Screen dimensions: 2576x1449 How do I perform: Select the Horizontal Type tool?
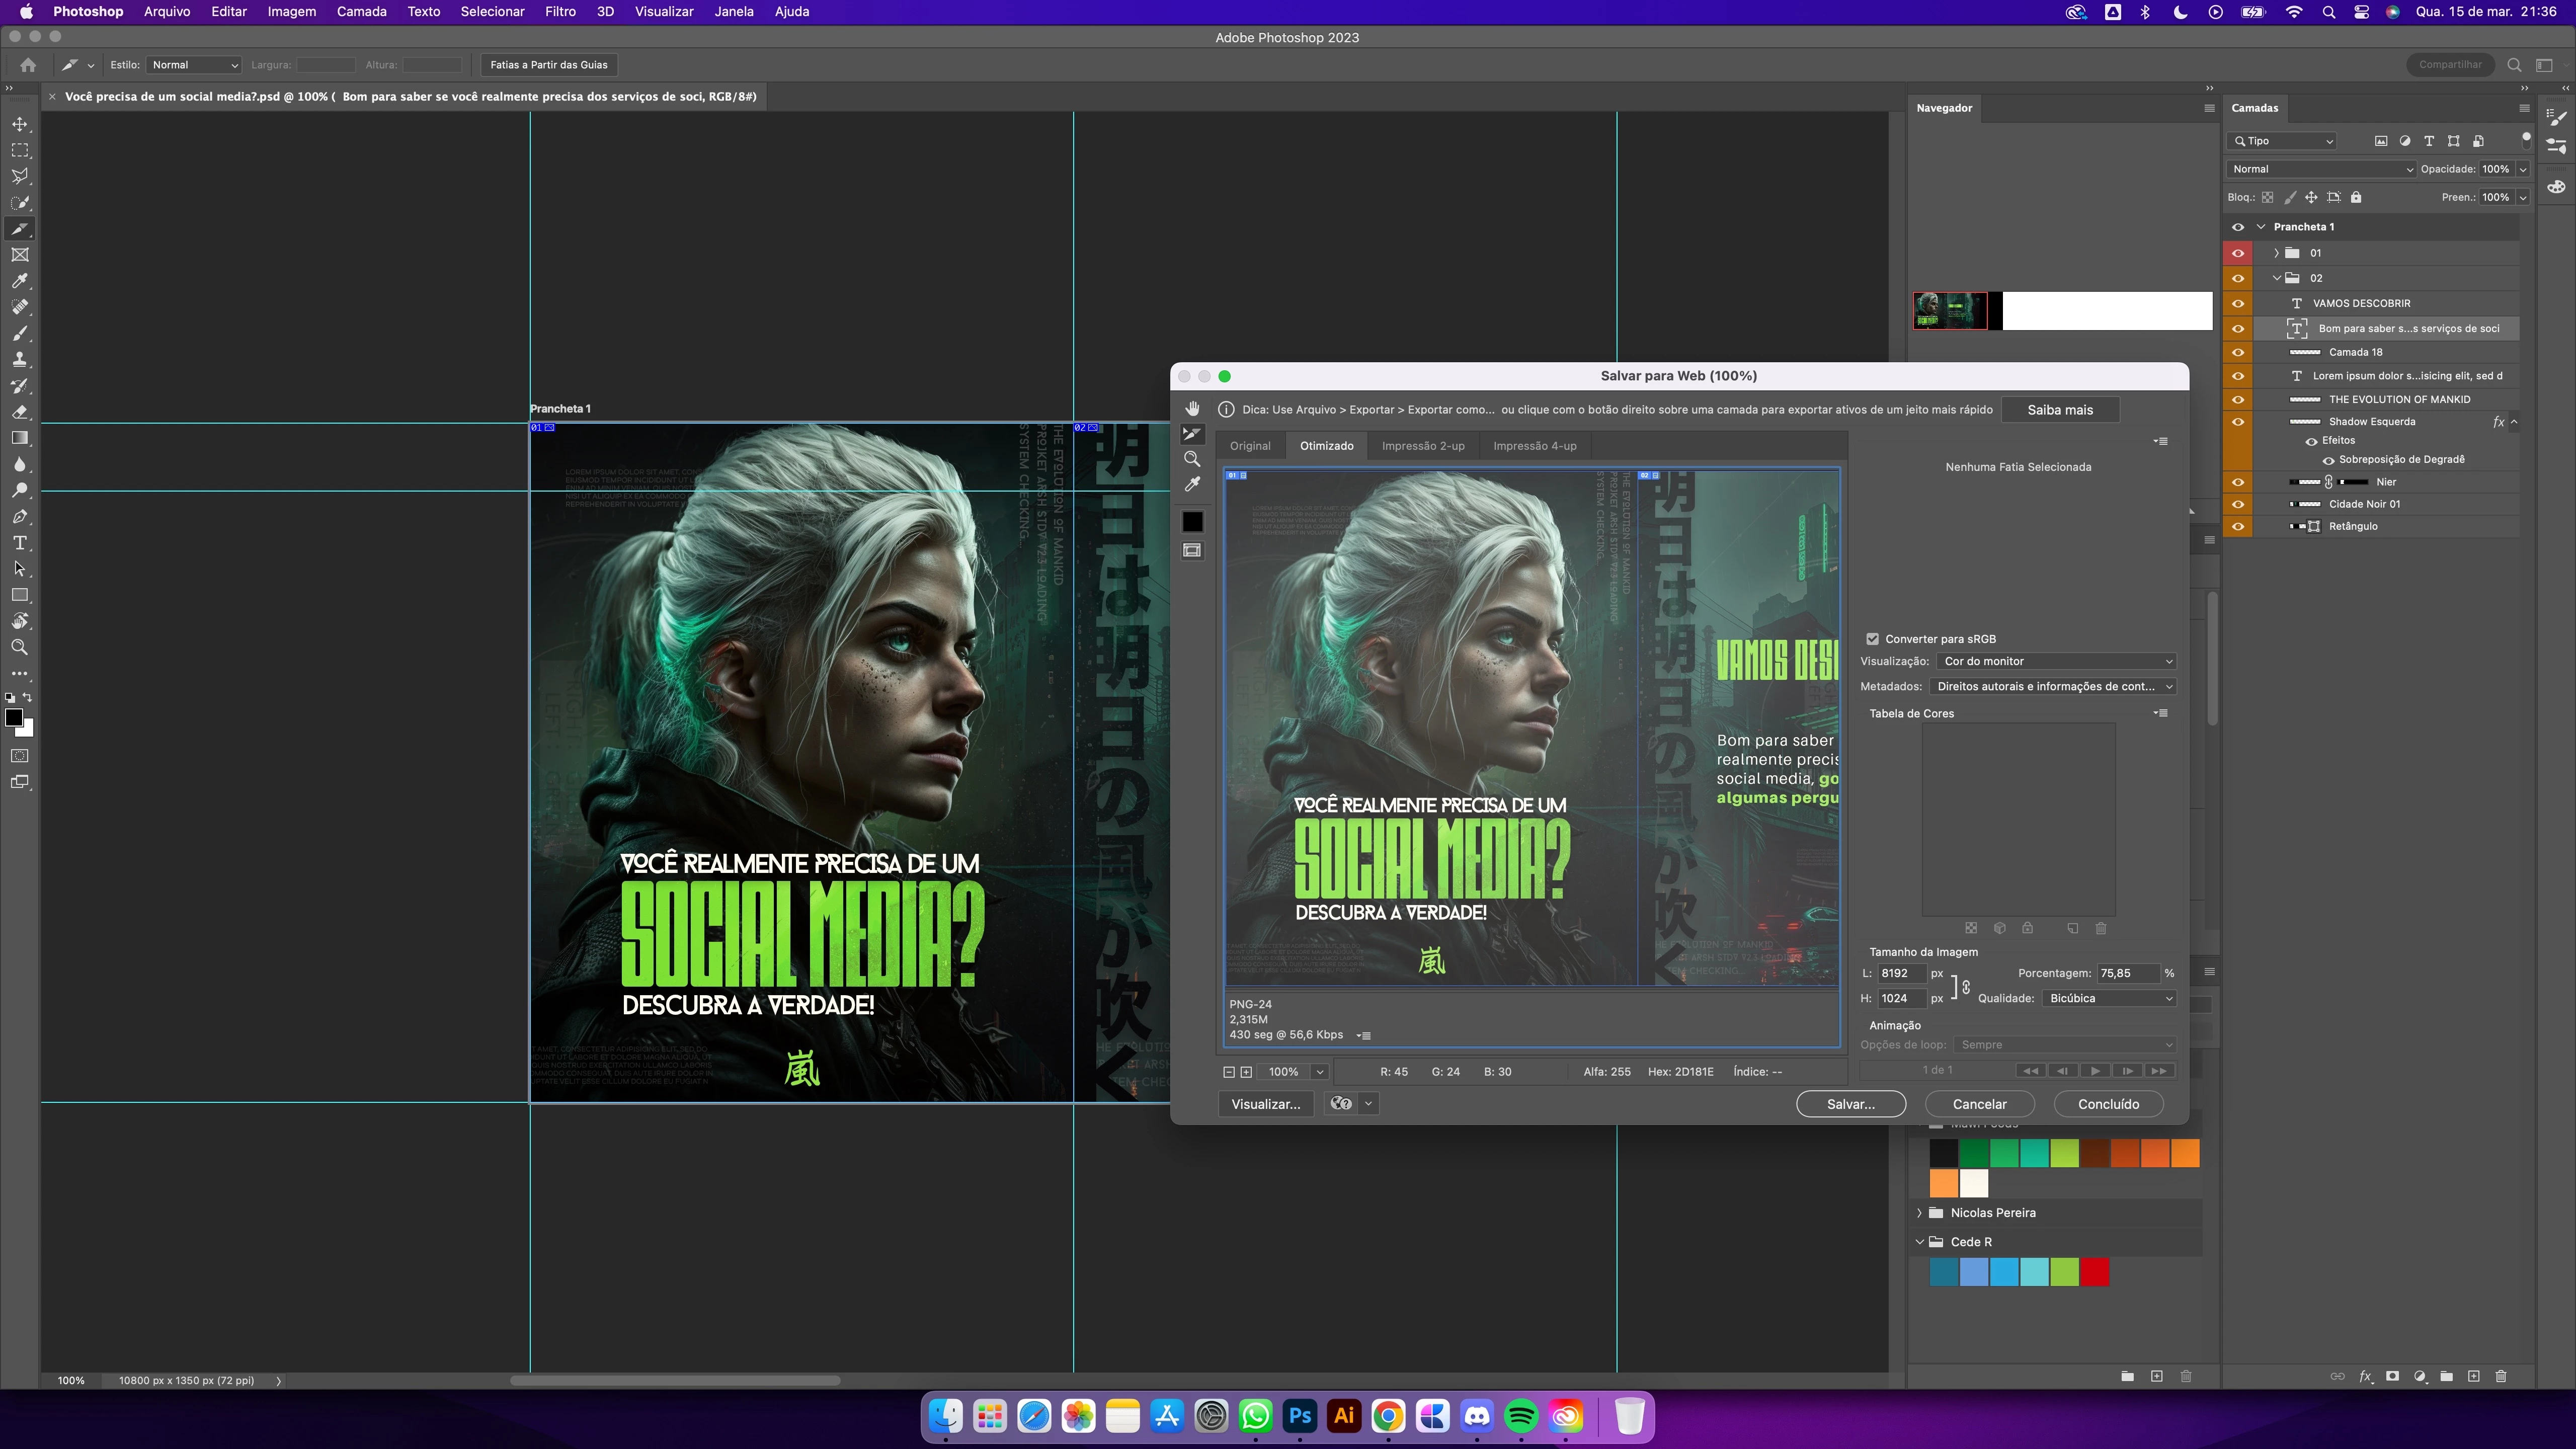pos(20,543)
